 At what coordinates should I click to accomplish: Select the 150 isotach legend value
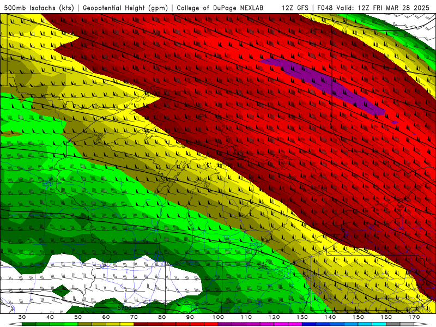click(358, 317)
